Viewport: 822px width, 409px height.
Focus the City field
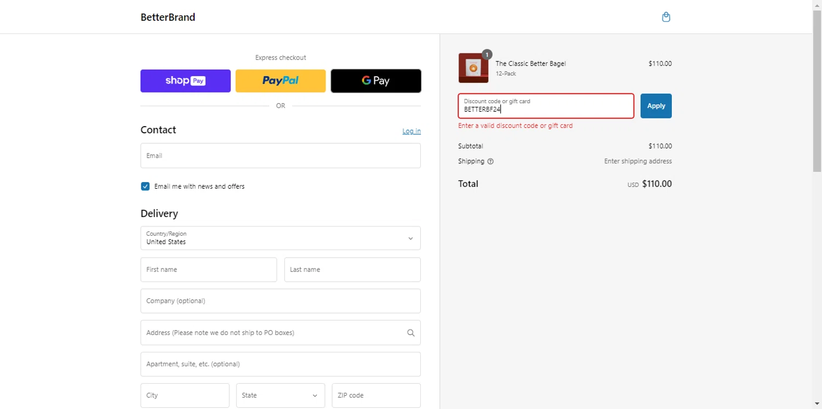click(x=185, y=395)
